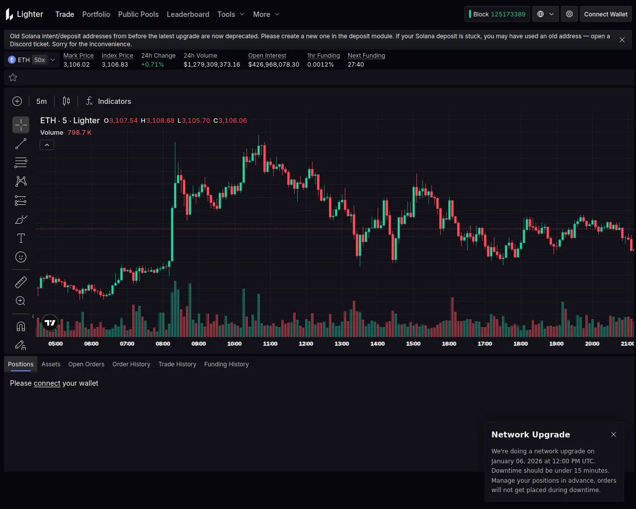Click the Volume 798.7 K legend
The width and height of the screenshot is (636, 509).
[x=66, y=133]
